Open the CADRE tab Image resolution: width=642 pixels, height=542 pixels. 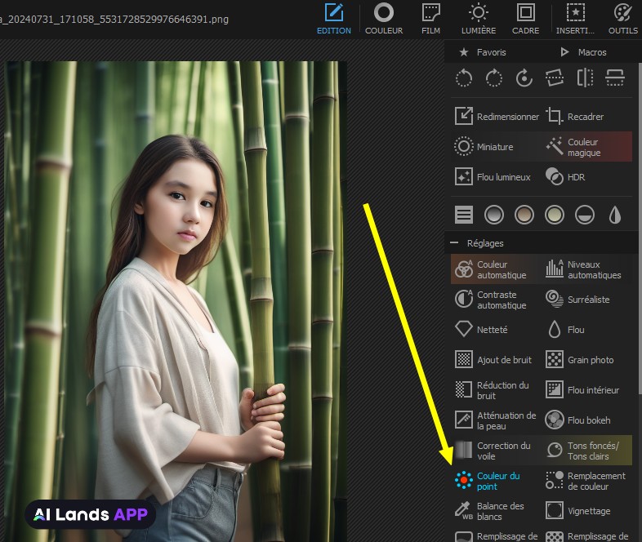click(526, 19)
